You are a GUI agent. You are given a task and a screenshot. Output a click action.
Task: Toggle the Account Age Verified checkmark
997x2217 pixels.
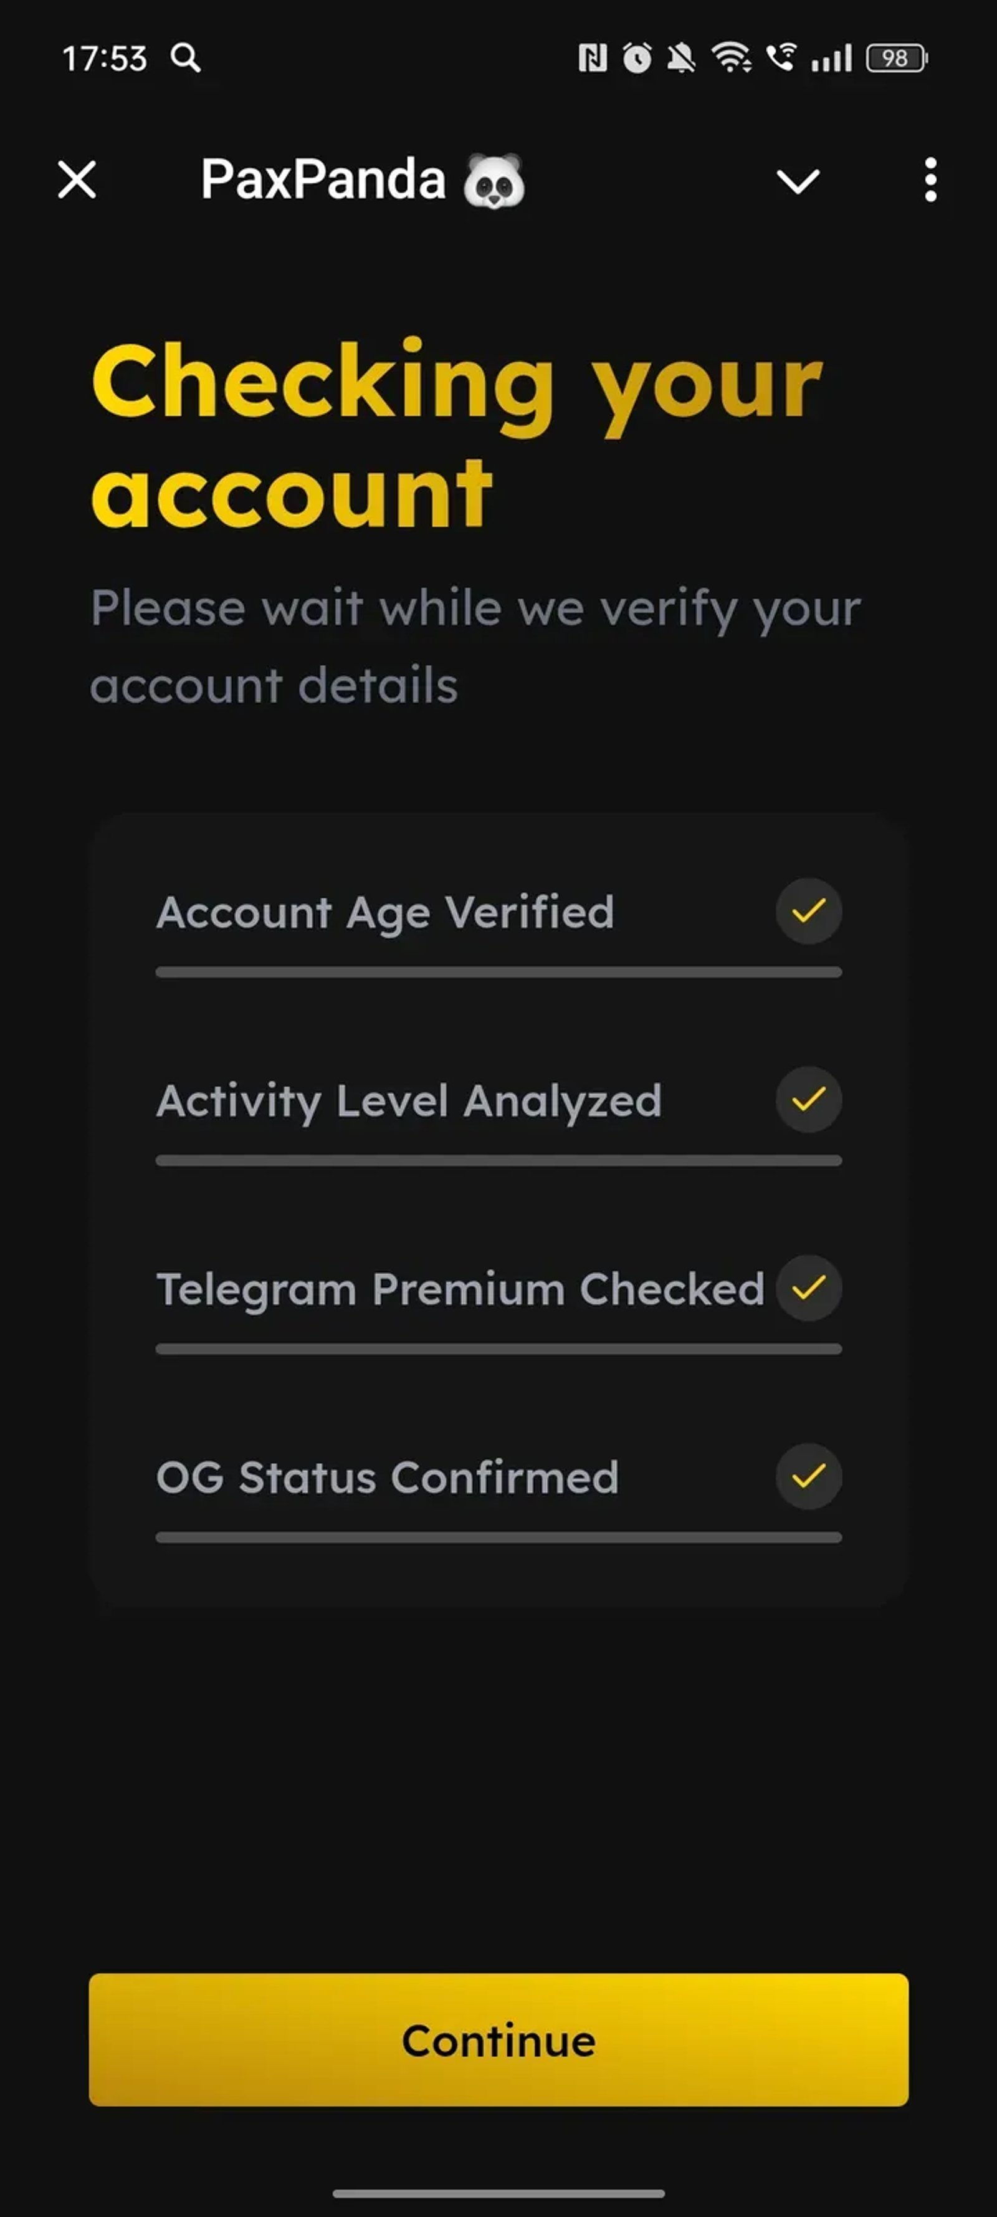pos(807,911)
